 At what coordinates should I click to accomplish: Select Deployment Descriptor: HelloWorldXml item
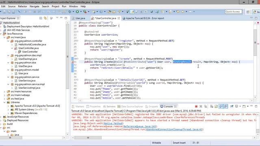point(28,26)
